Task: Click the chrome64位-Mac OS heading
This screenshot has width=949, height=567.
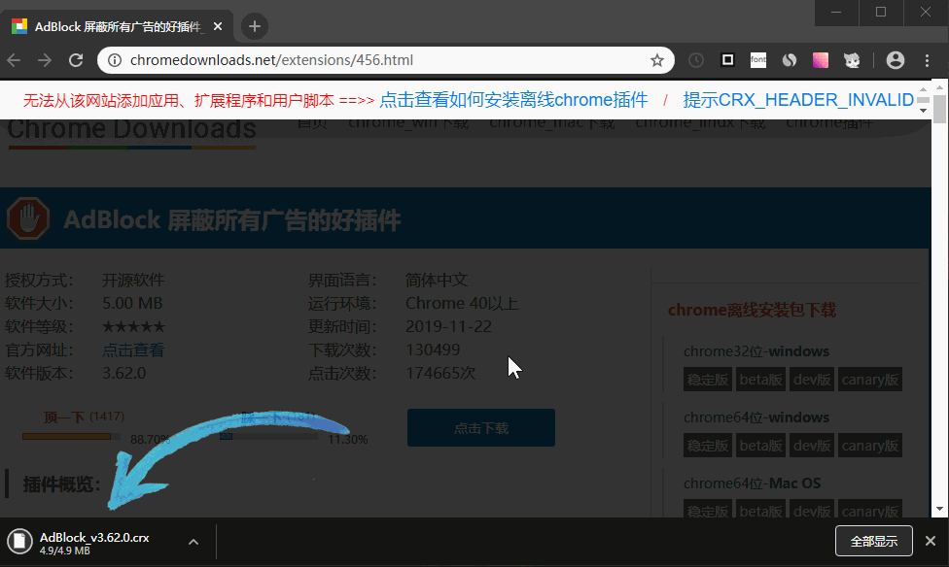Action: tap(753, 483)
